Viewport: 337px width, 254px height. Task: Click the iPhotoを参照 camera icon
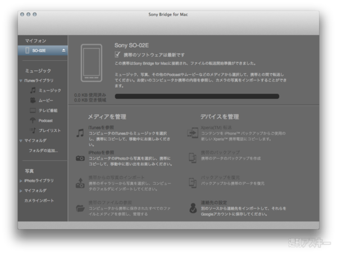pyautogui.click(x=80, y=158)
